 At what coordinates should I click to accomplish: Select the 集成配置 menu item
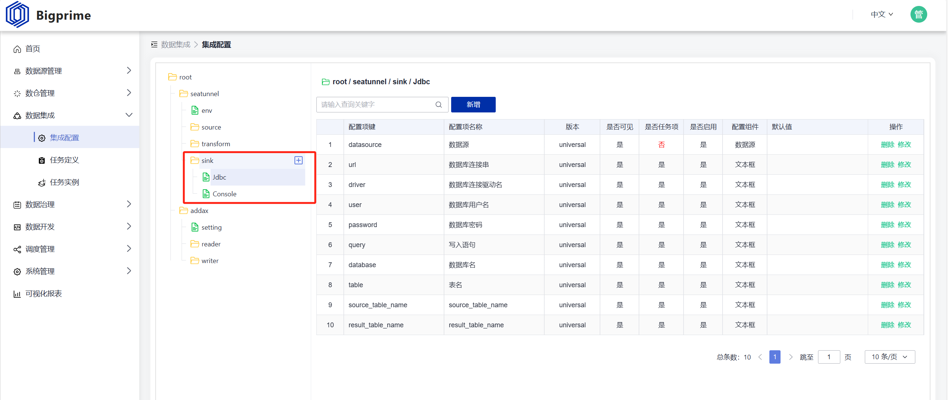point(70,138)
